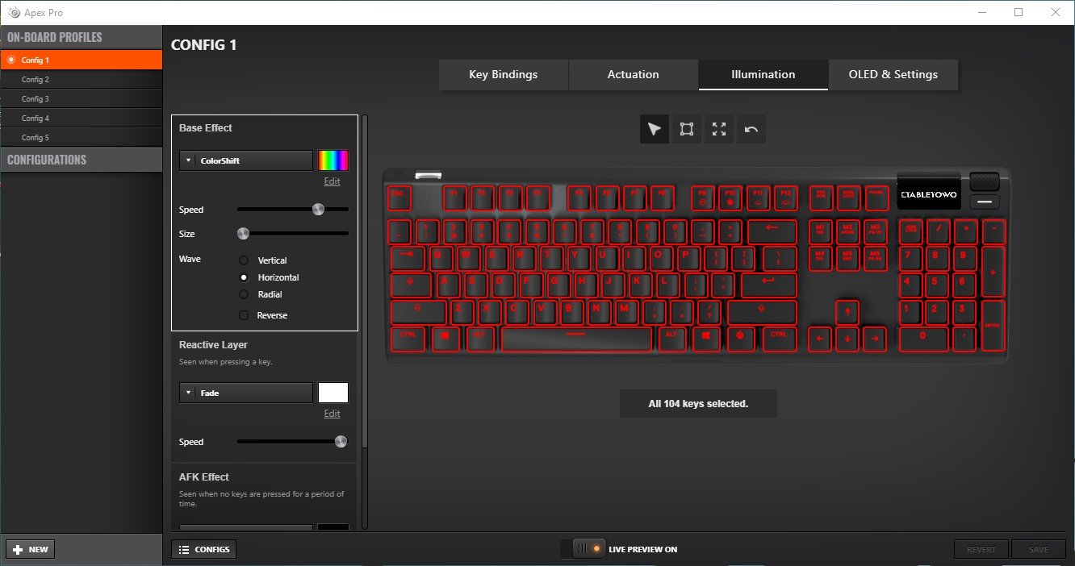This screenshot has width=1075, height=566.
Task: Click Edit link under Reactive Layer color
Action: click(333, 414)
